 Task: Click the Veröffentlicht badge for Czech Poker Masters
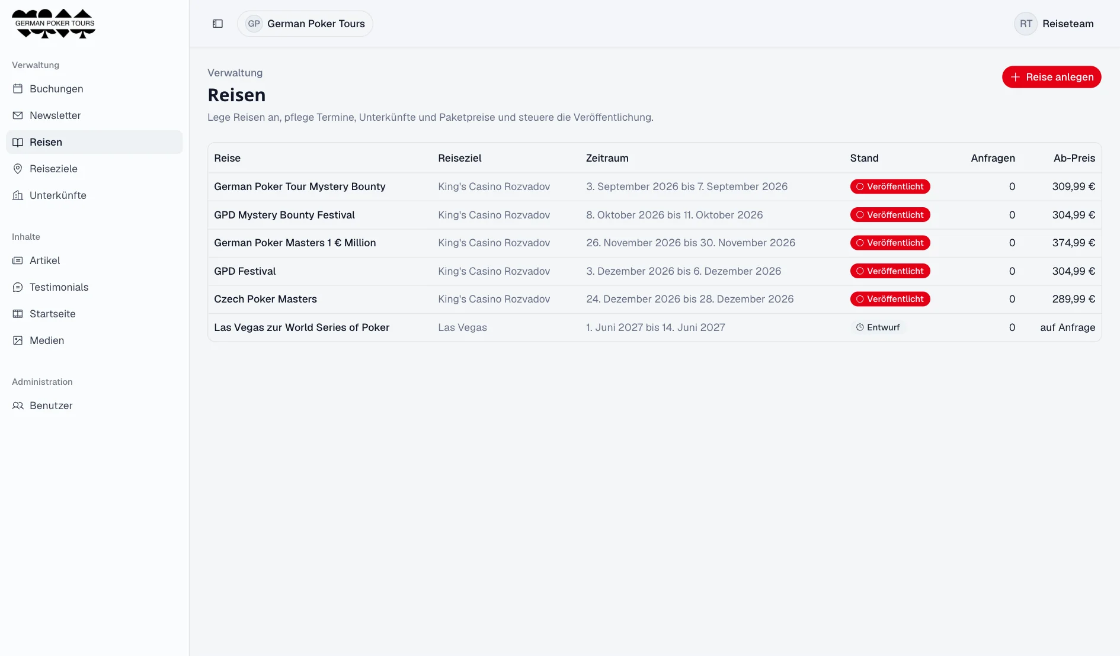[x=890, y=299]
